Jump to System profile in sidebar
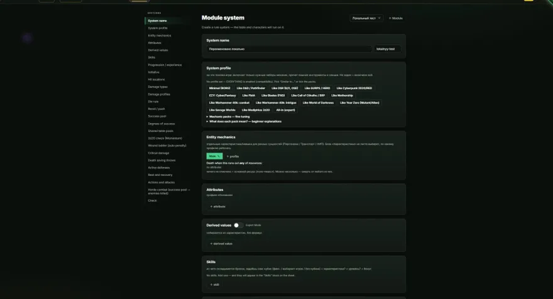Image resolution: width=553 pixels, height=299 pixels. tap(158, 28)
